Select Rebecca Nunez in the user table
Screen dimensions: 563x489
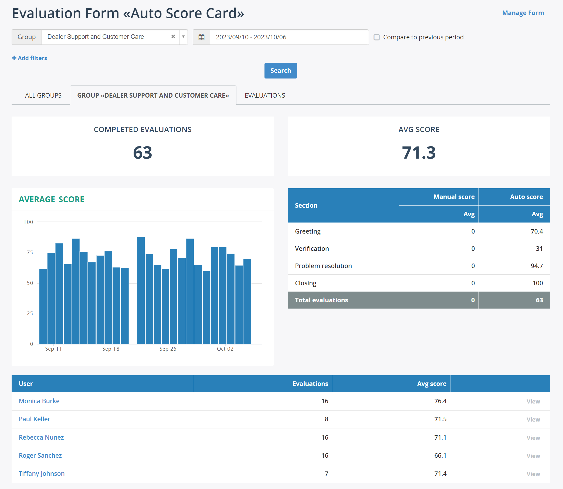(41, 437)
